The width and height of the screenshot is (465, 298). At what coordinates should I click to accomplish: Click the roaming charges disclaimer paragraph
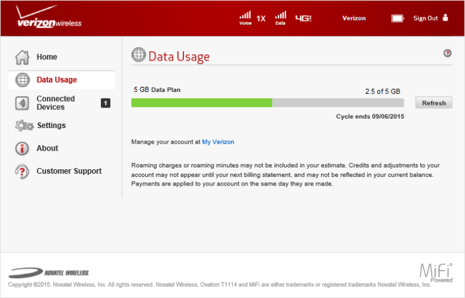click(x=285, y=174)
